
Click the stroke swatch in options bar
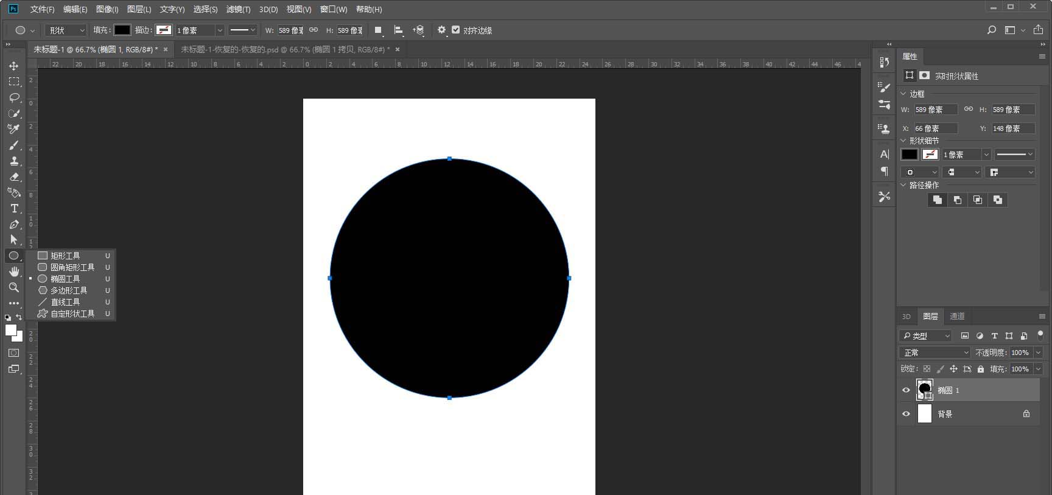pos(164,30)
